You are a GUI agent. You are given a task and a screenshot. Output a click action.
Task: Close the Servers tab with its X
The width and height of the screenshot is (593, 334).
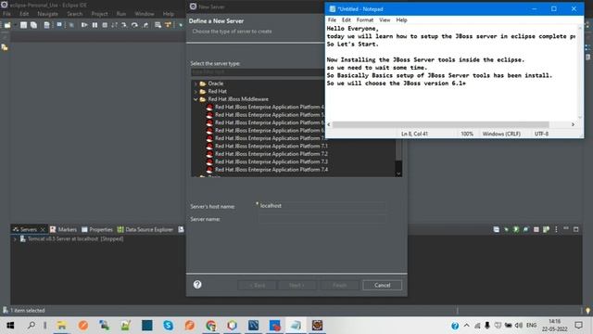click(x=43, y=229)
